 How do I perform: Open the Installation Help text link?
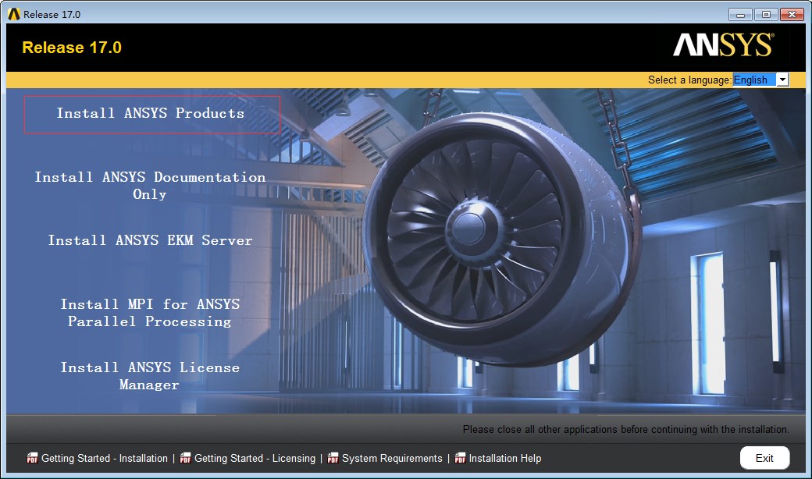(x=505, y=458)
